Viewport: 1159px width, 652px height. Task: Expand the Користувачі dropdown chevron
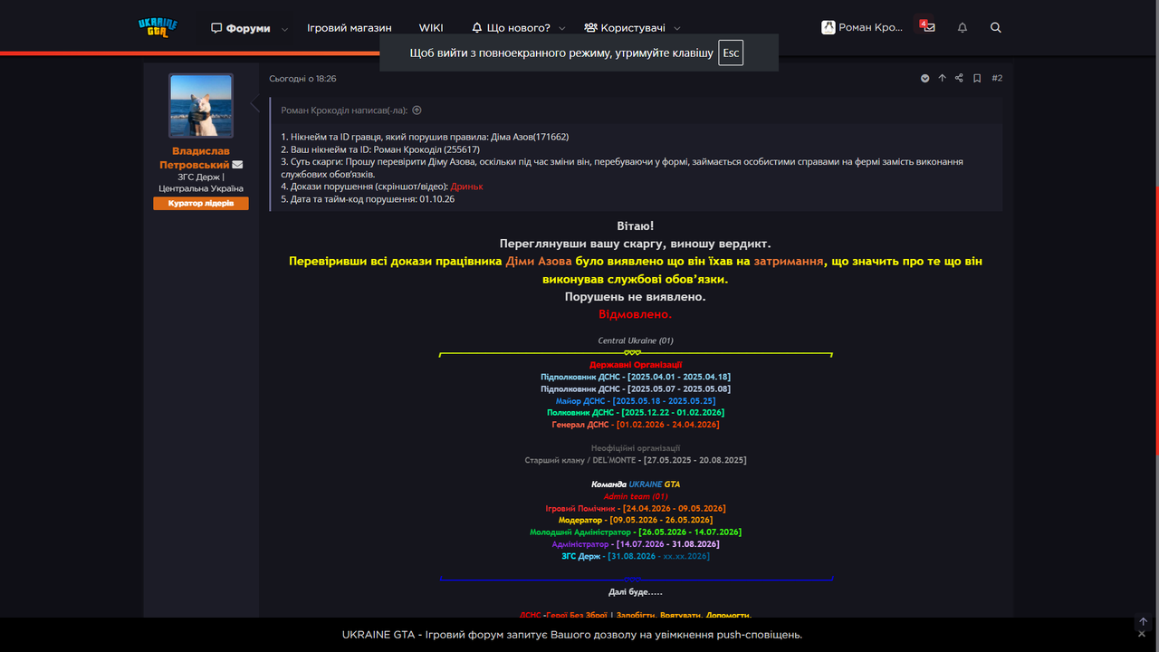click(677, 29)
